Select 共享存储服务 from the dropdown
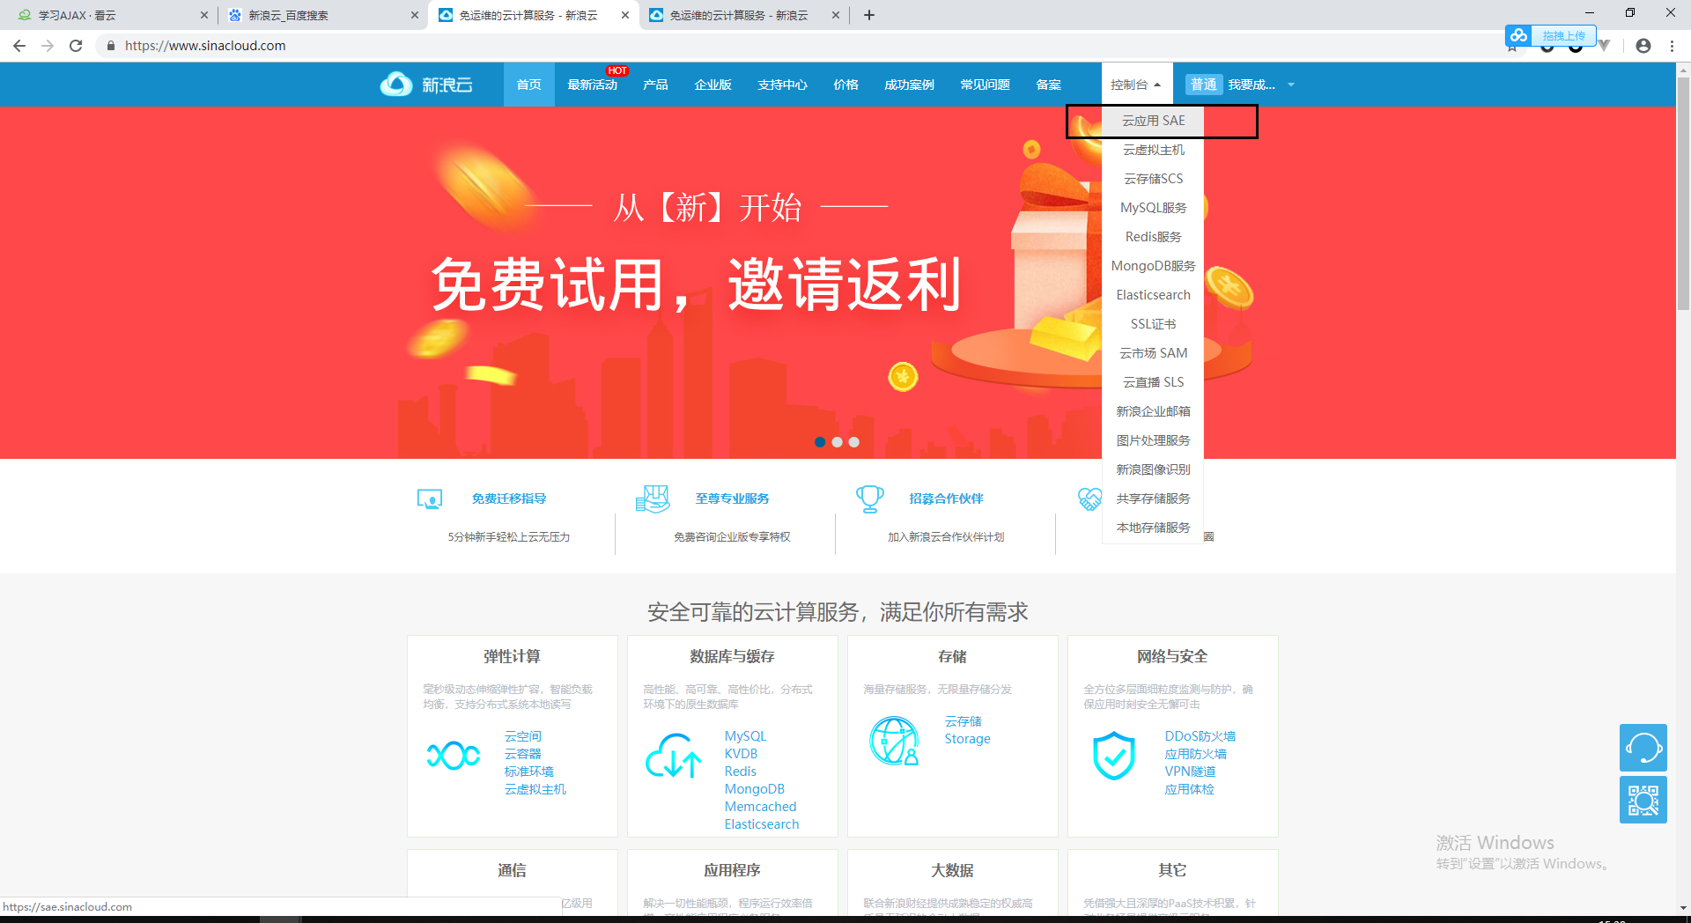 click(x=1153, y=498)
